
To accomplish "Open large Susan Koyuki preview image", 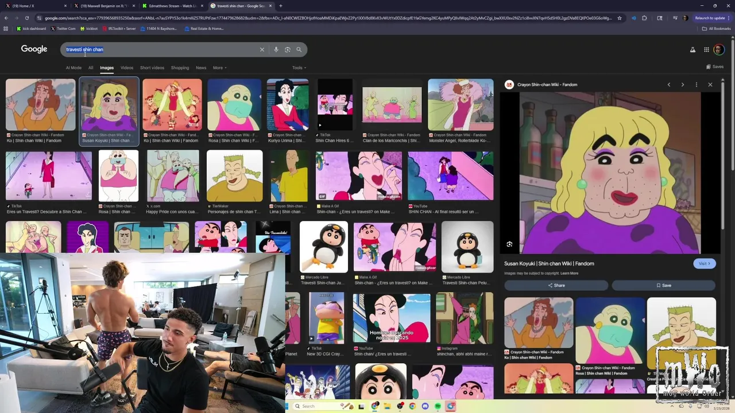I will tap(610, 173).
